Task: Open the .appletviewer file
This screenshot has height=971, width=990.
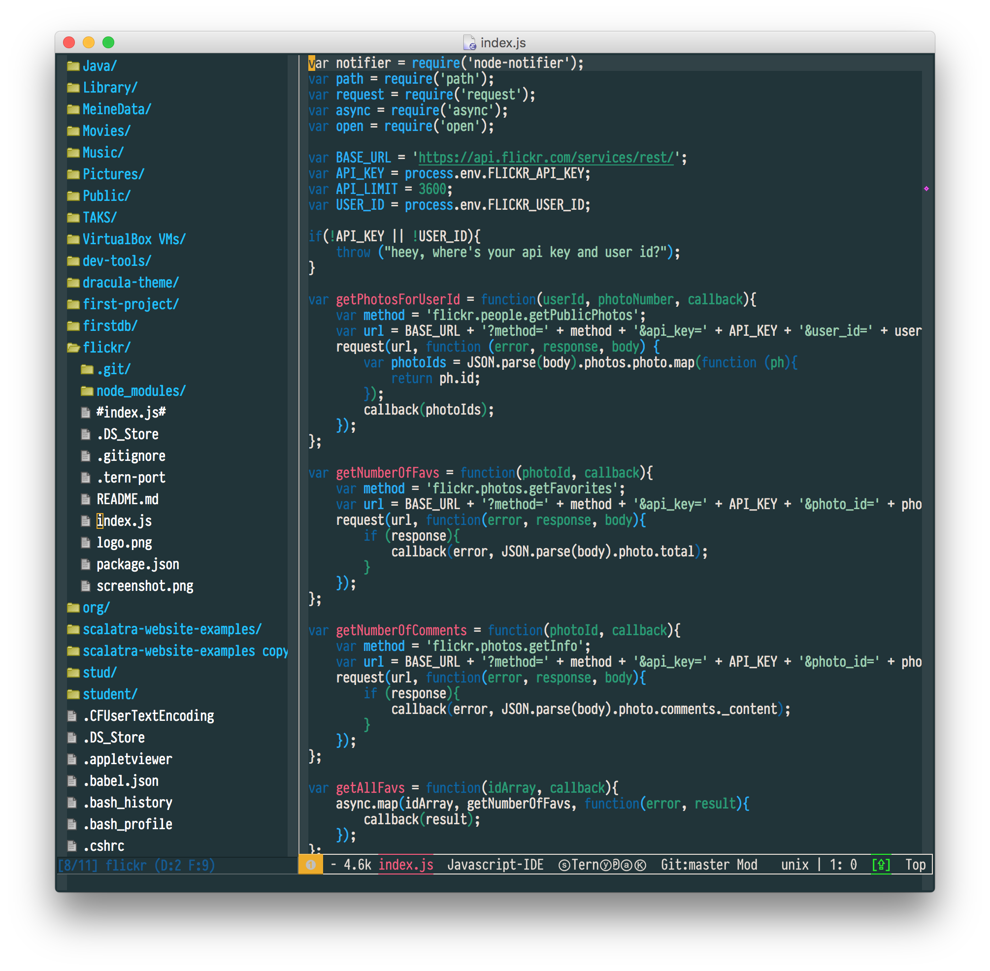Action: point(128,759)
